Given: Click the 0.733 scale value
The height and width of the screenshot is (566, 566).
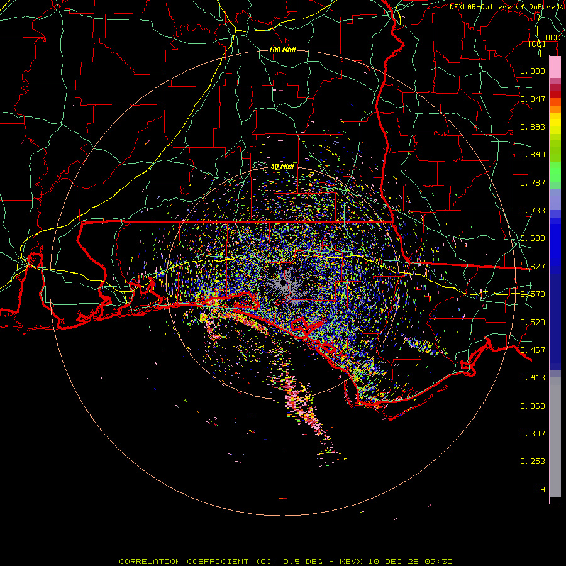Looking at the screenshot, I should click(x=533, y=211).
